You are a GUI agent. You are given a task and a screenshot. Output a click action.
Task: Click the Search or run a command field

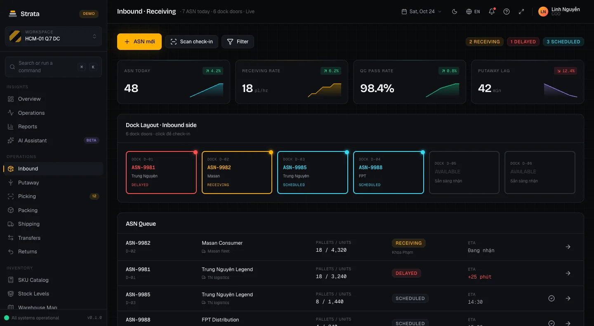pos(53,67)
